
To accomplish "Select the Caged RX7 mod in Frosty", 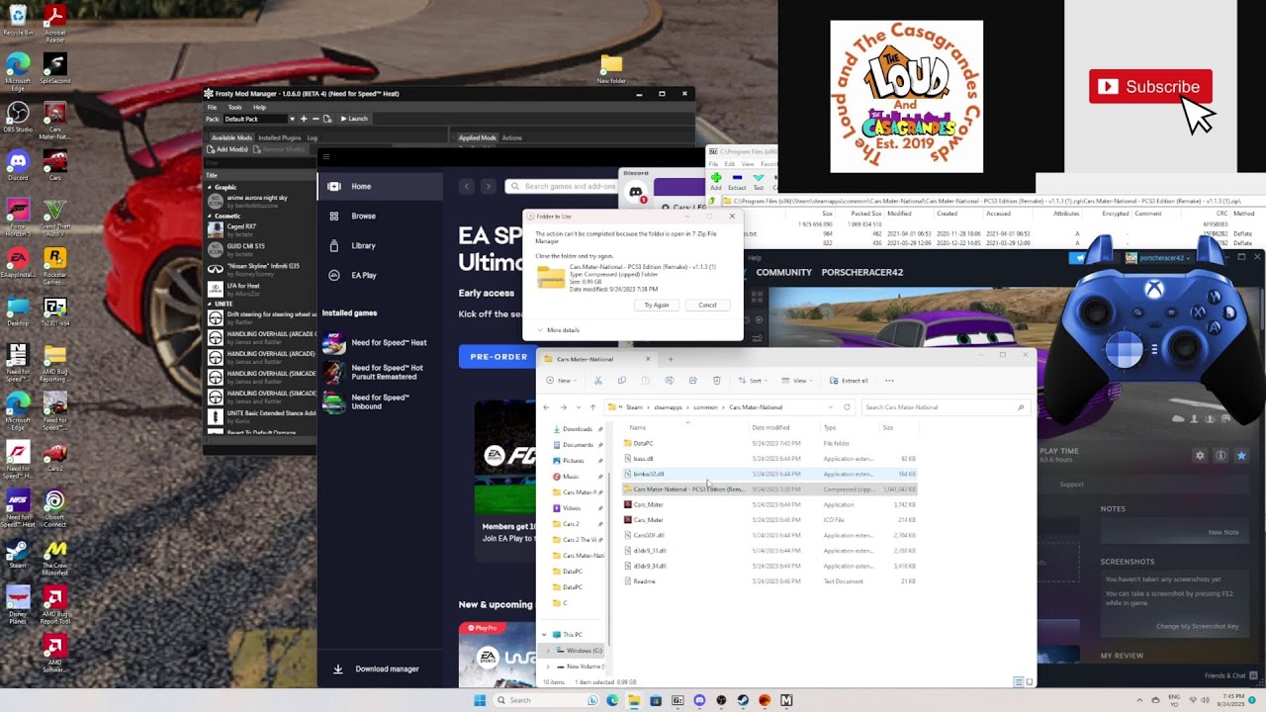I will click(259, 229).
